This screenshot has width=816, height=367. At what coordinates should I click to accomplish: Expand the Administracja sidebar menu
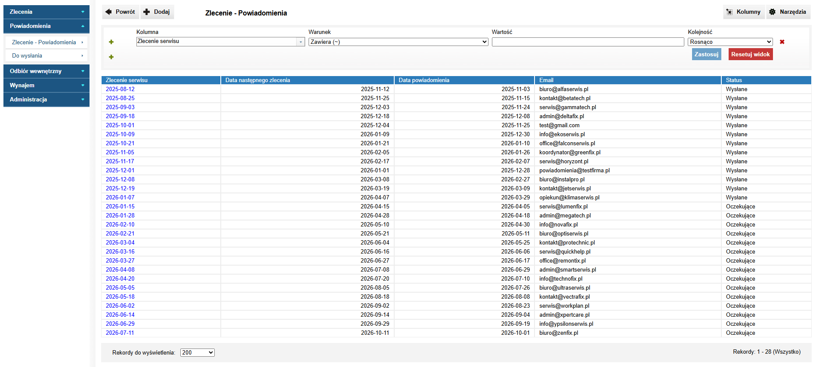click(46, 100)
